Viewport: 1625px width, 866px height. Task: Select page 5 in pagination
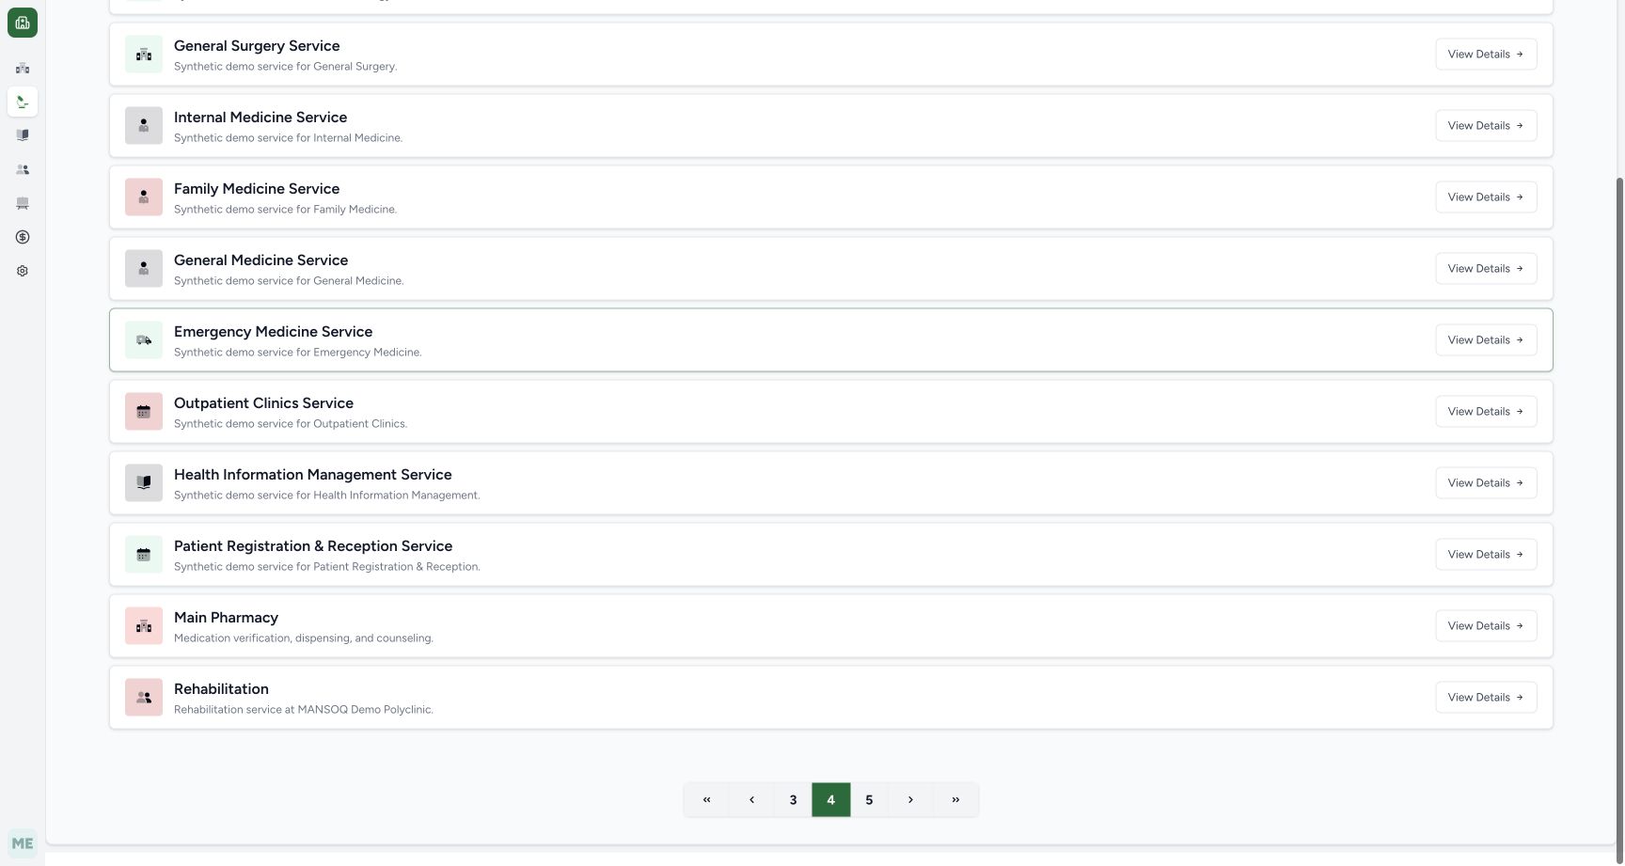coord(869,800)
